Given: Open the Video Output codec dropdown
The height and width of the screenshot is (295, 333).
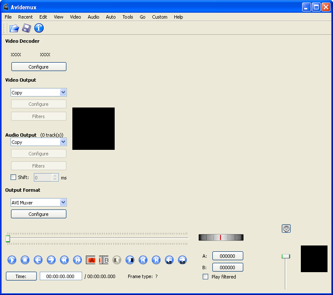Looking at the screenshot, I should tap(39, 92).
